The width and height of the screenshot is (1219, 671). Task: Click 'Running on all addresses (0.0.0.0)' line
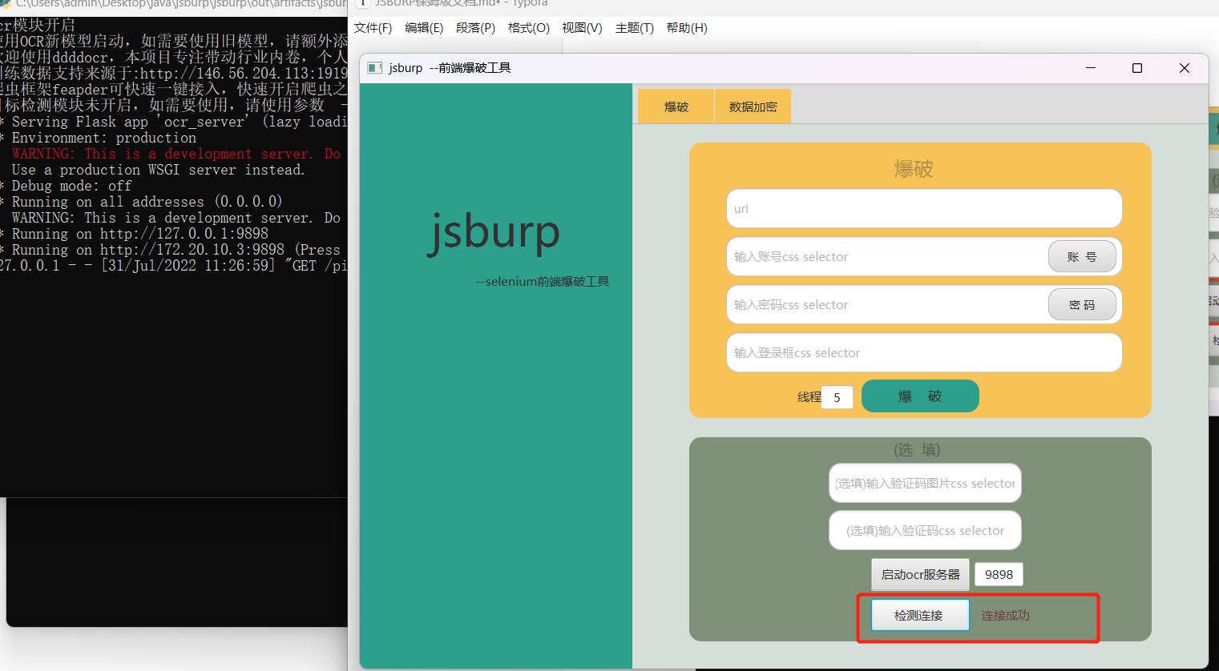[147, 202]
